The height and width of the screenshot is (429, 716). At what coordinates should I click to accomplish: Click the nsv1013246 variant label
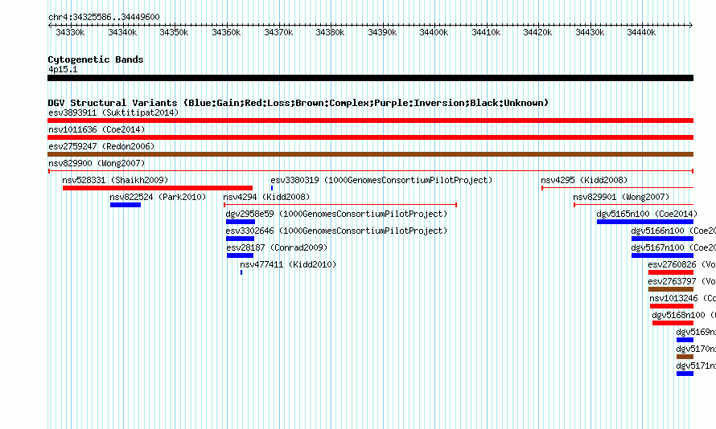(683, 298)
